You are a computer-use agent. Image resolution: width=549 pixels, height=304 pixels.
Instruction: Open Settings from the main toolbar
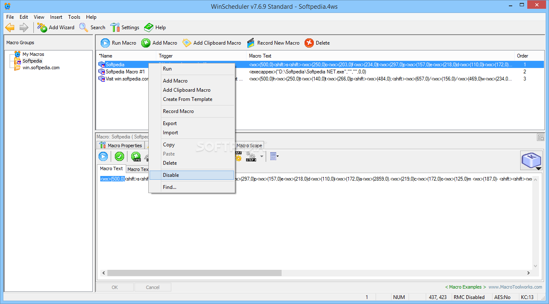(x=125, y=28)
